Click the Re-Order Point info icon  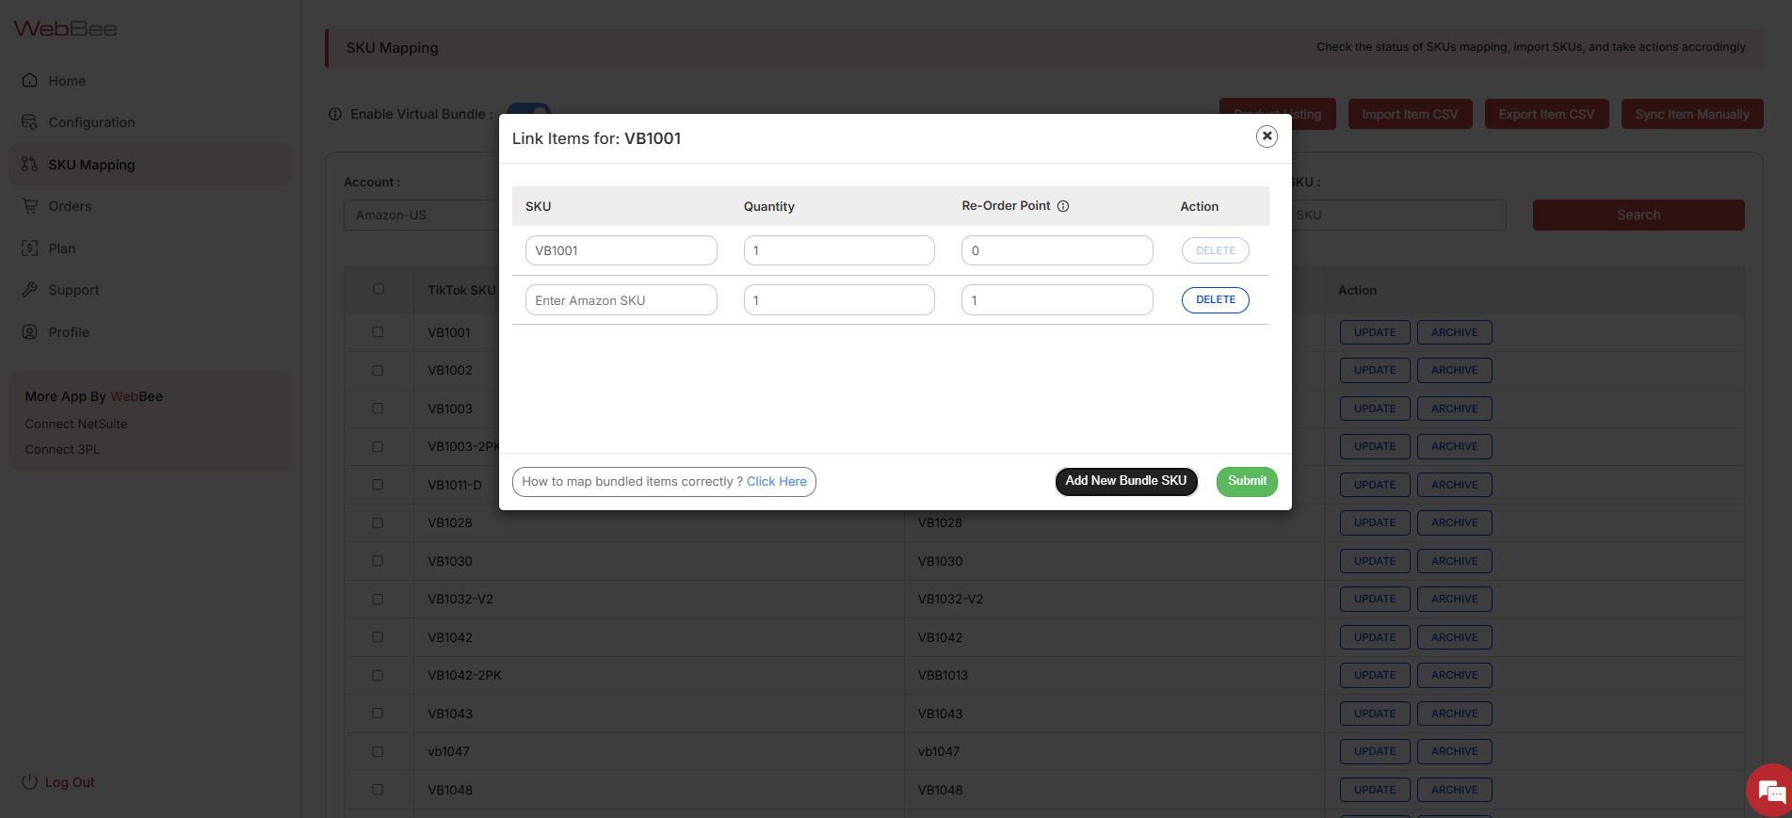[x=1063, y=206]
